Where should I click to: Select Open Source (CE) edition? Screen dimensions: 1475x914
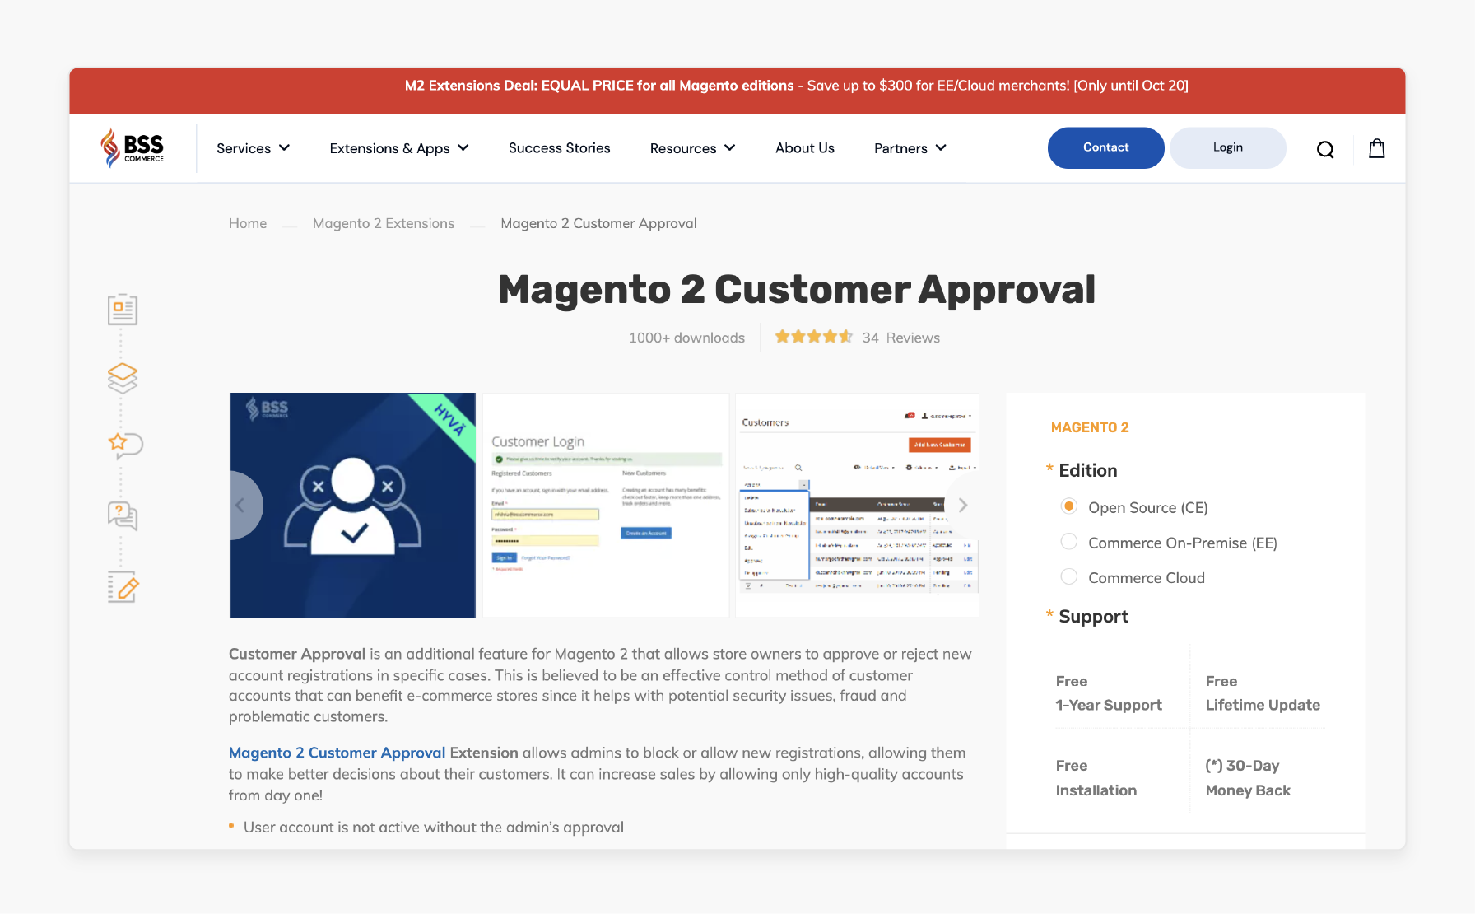(1068, 506)
